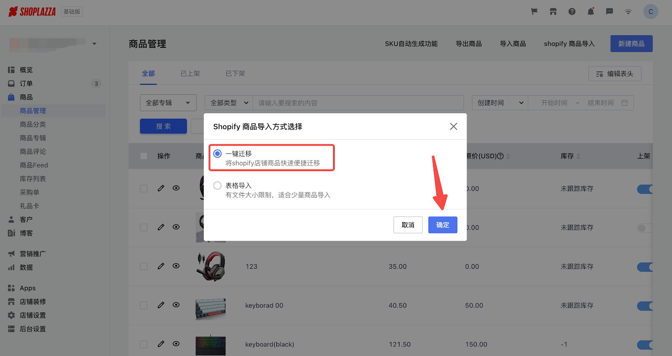This screenshot has height=356, width=672.
Task: Open the notifications bell
Action: point(591,12)
